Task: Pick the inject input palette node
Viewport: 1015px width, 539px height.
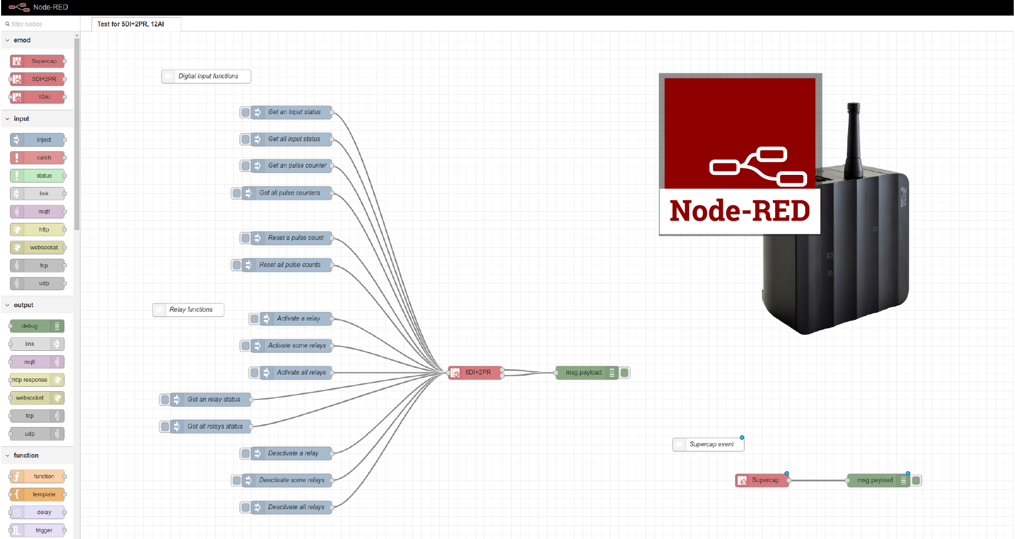Action: pyautogui.click(x=37, y=140)
